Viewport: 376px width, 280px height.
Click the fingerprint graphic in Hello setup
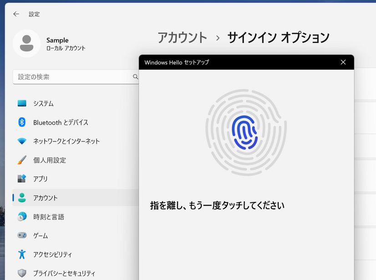coord(246,132)
